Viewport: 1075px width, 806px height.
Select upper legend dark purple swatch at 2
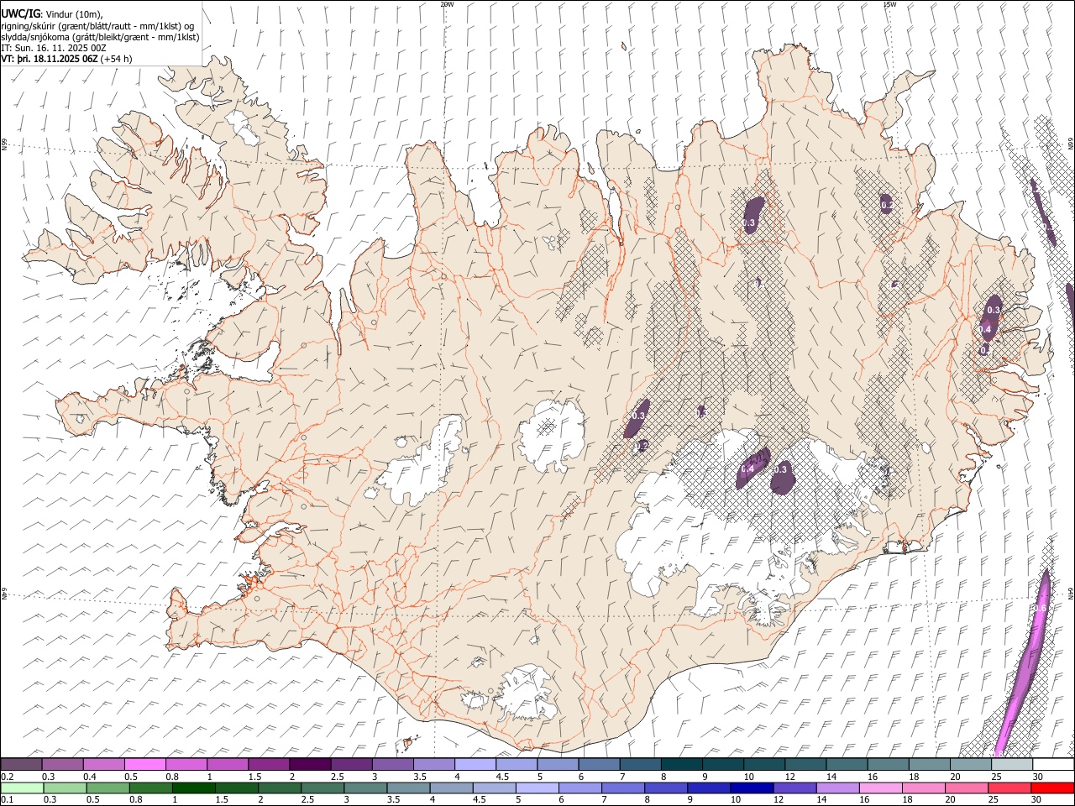[310, 765]
